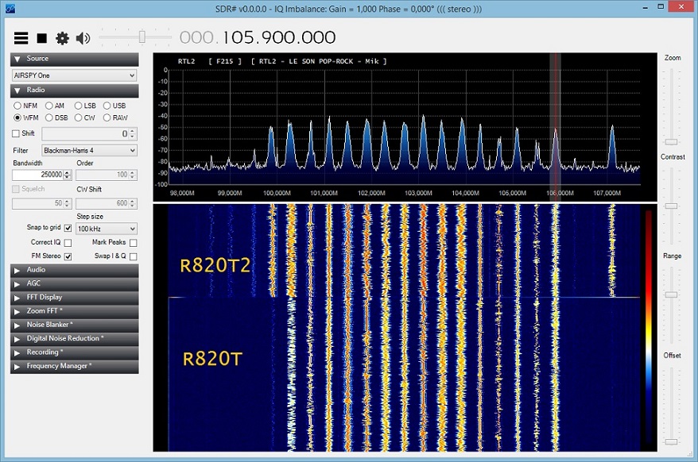Click the Offset slider handle
The width and height of the screenshot is (698, 462).
pyautogui.click(x=671, y=442)
